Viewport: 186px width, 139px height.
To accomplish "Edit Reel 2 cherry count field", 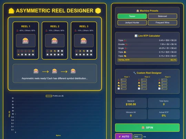I will click(x=144, y=80).
